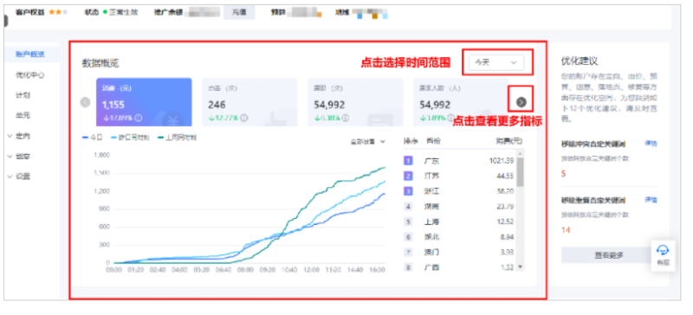The image size is (693, 315).
Task: Click the count 5 under 移除冲突否定关键词
Action: click(564, 174)
